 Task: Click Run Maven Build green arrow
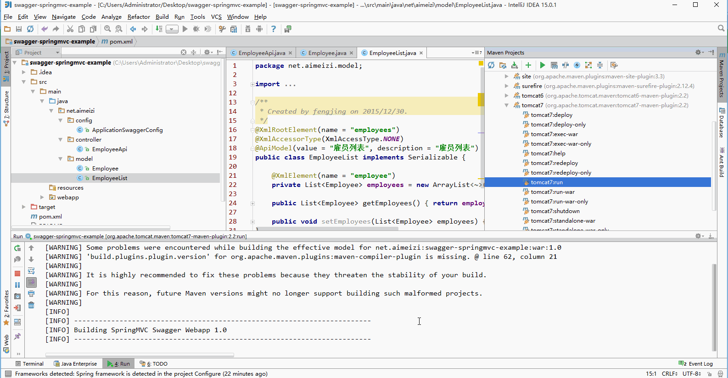click(543, 65)
